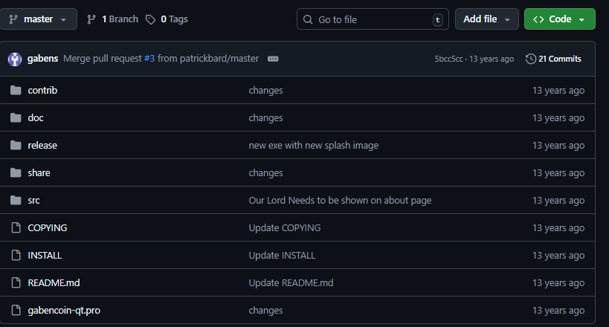The height and width of the screenshot is (327, 609).
Task: View the 21 Commits history
Action: click(553, 59)
